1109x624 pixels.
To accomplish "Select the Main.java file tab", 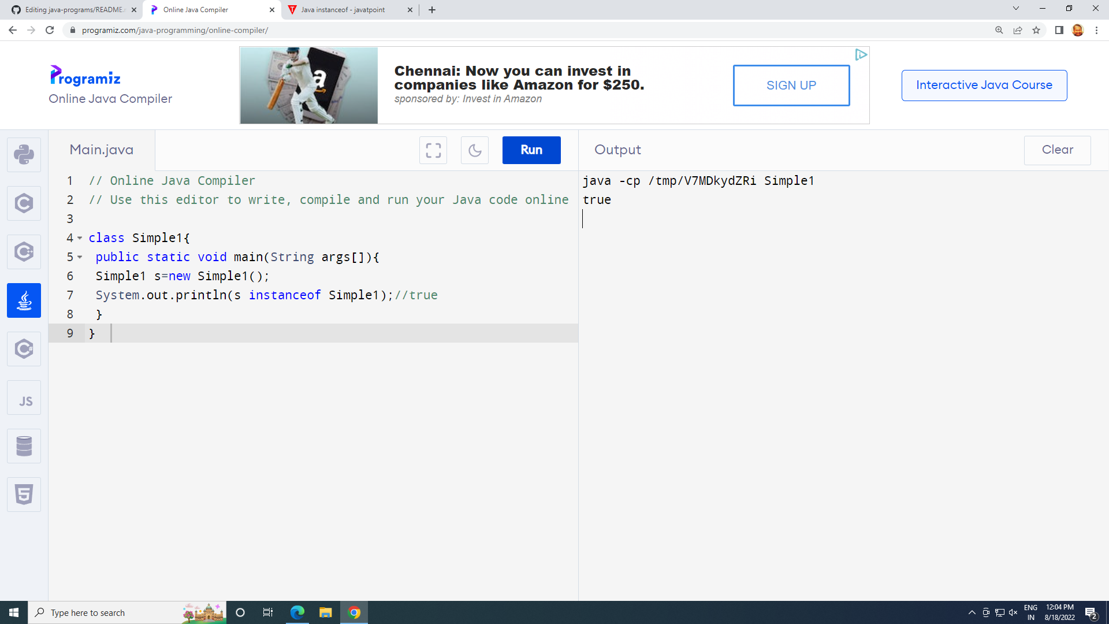I will [x=102, y=150].
